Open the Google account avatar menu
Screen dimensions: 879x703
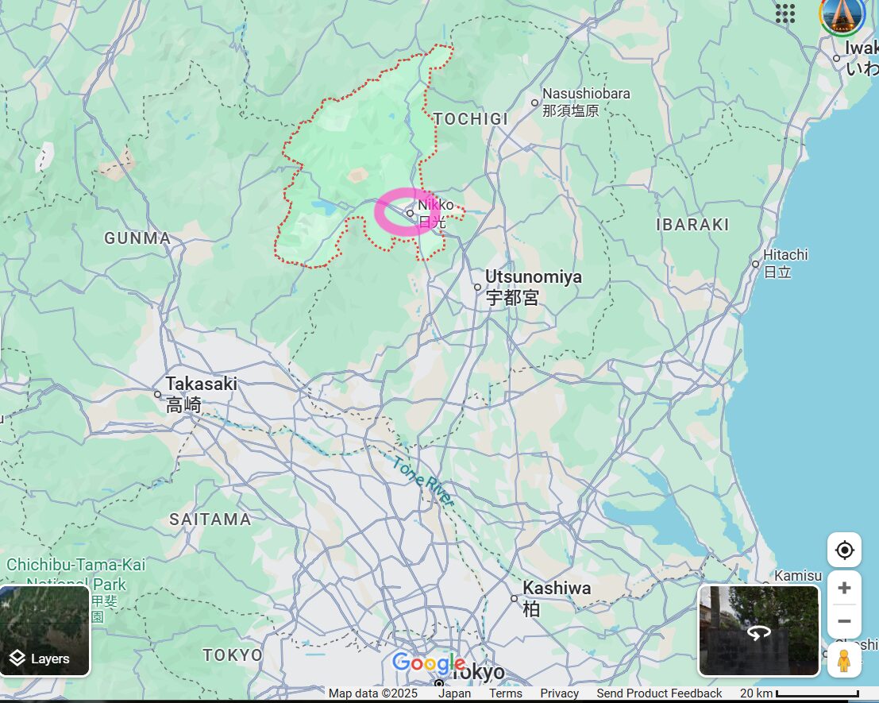pyautogui.click(x=842, y=15)
